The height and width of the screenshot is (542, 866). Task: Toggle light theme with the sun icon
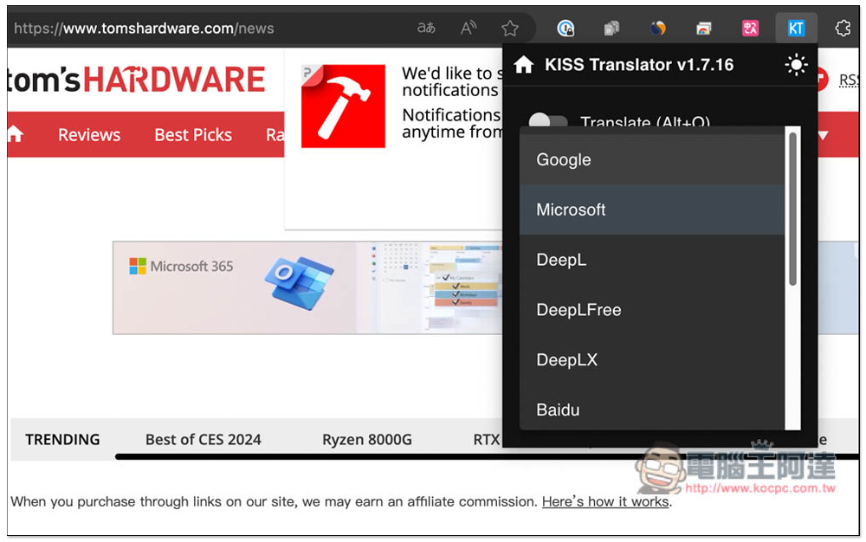coord(796,65)
